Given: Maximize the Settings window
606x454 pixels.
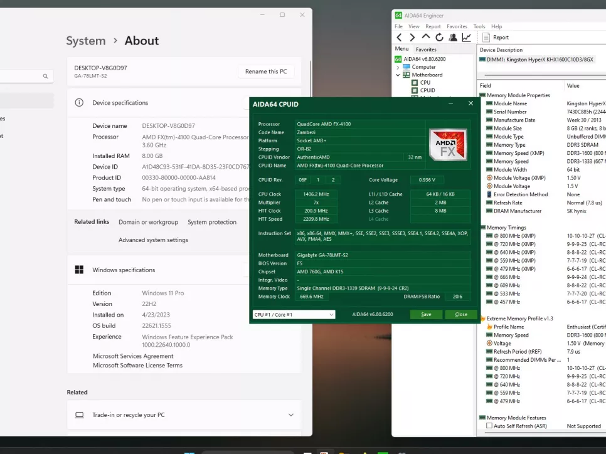Looking at the screenshot, I should click(x=282, y=14).
